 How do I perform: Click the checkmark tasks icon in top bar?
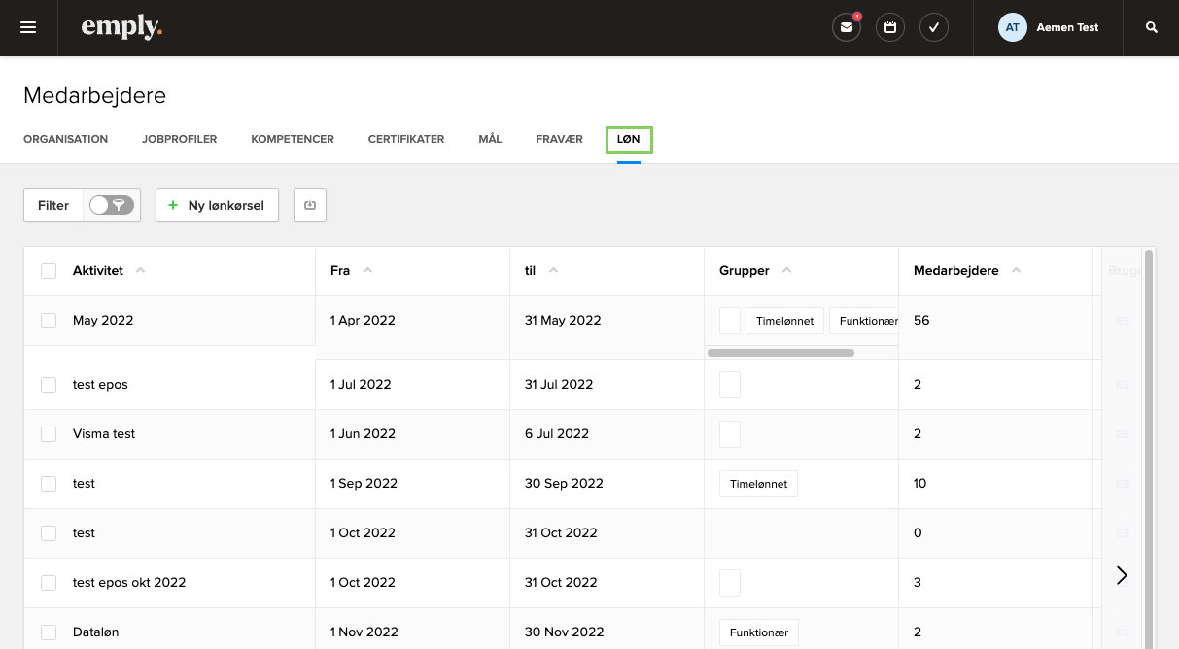pyautogui.click(x=934, y=27)
